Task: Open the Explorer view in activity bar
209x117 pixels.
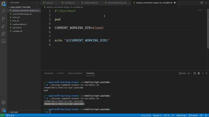Action: (x=4, y=4)
